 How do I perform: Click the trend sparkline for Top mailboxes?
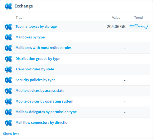pyautogui.click(x=139, y=26)
